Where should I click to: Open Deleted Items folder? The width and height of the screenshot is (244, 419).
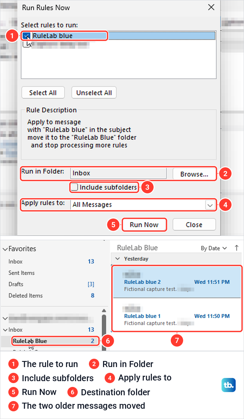[x=26, y=296]
